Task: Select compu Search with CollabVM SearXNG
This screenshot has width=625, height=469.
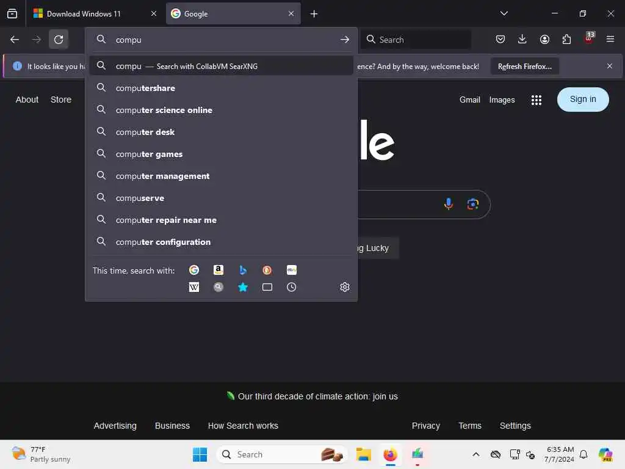Action: tap(221, 66)
